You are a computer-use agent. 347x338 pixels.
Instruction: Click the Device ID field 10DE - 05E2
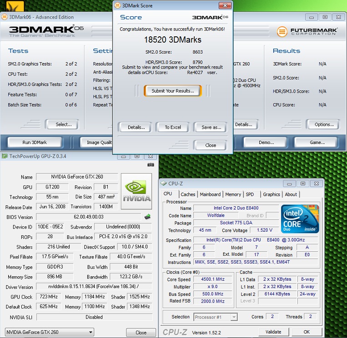pyautogui.click(x=50, y=227)
